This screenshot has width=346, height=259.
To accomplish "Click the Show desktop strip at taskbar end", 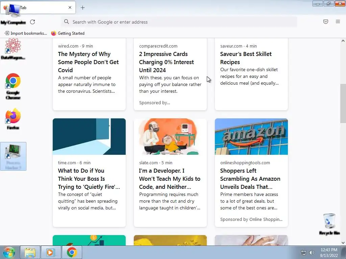I will [x=344, y=252].
